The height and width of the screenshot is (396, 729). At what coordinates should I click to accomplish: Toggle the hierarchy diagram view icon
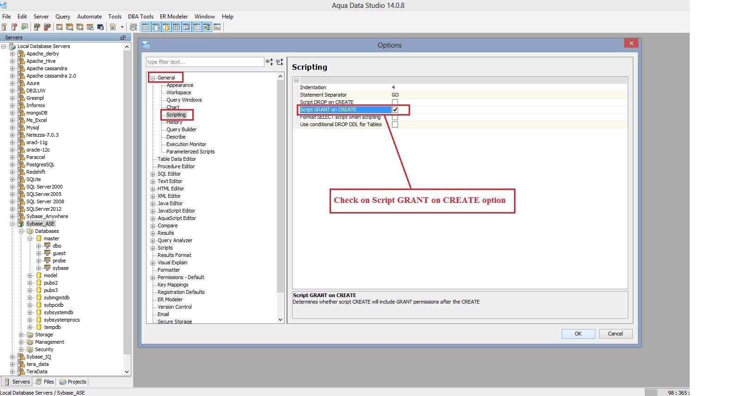click(x=207, y=27)
